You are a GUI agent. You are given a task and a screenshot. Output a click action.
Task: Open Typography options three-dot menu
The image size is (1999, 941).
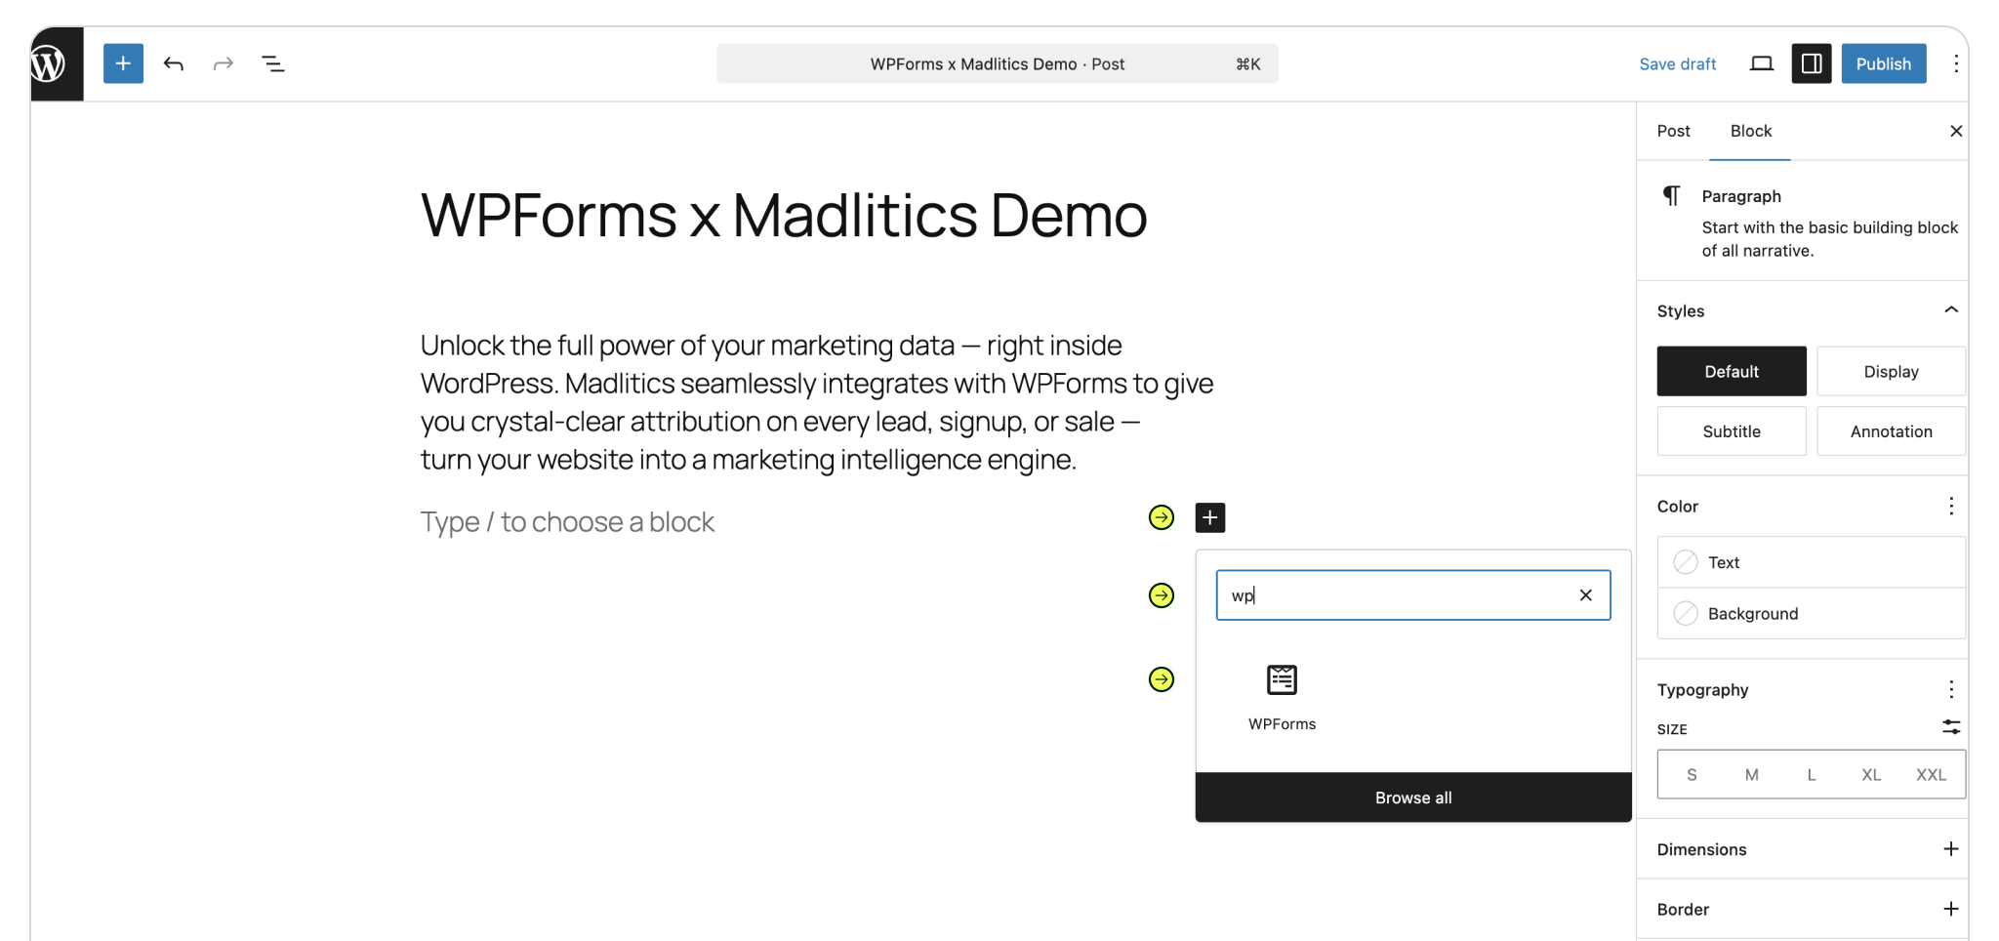point(1951,689)
